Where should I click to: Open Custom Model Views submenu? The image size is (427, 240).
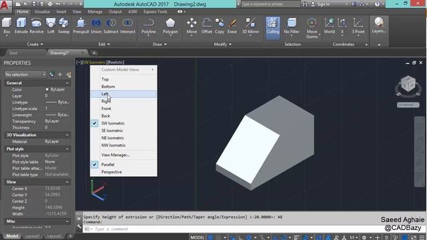point(123,69)
